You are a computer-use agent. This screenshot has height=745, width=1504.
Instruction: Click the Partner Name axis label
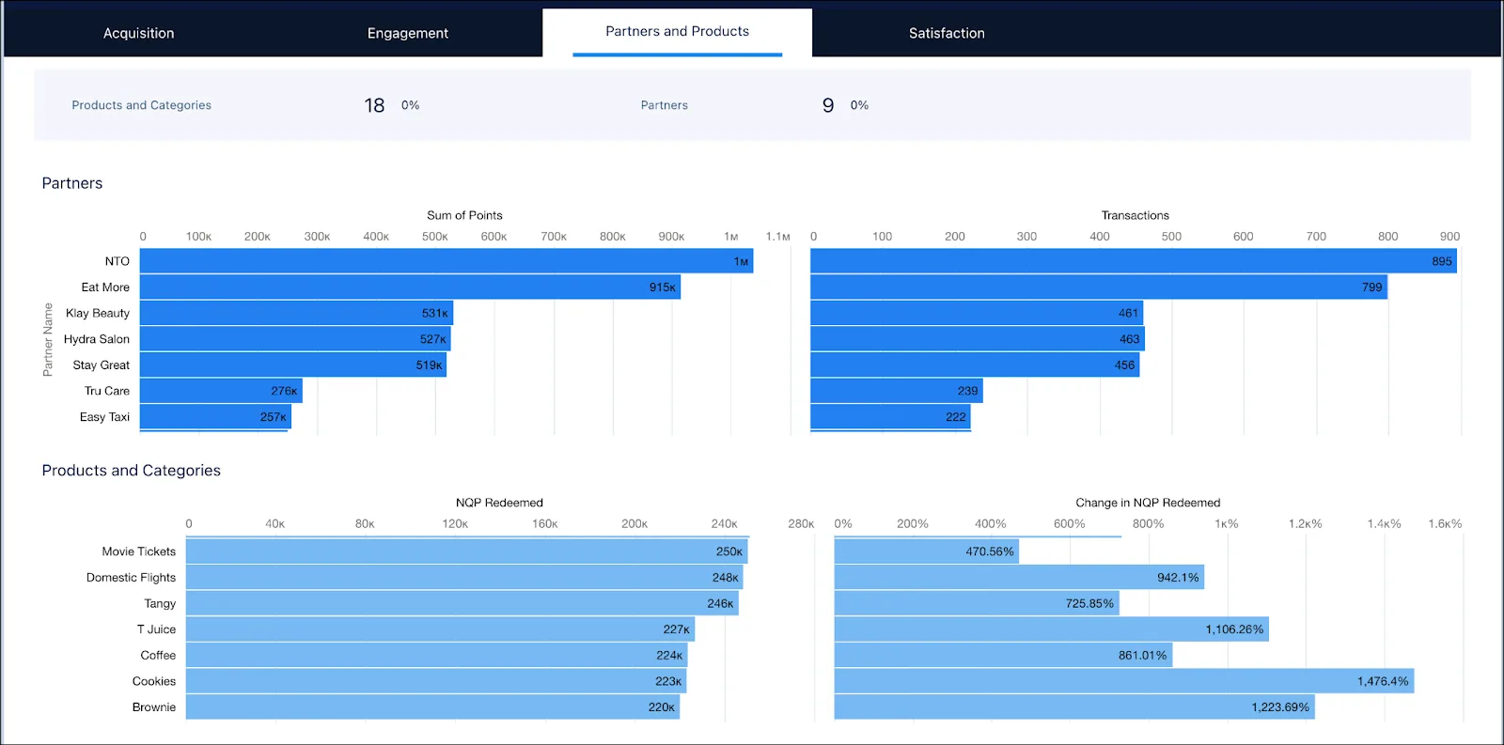[48, 339]
